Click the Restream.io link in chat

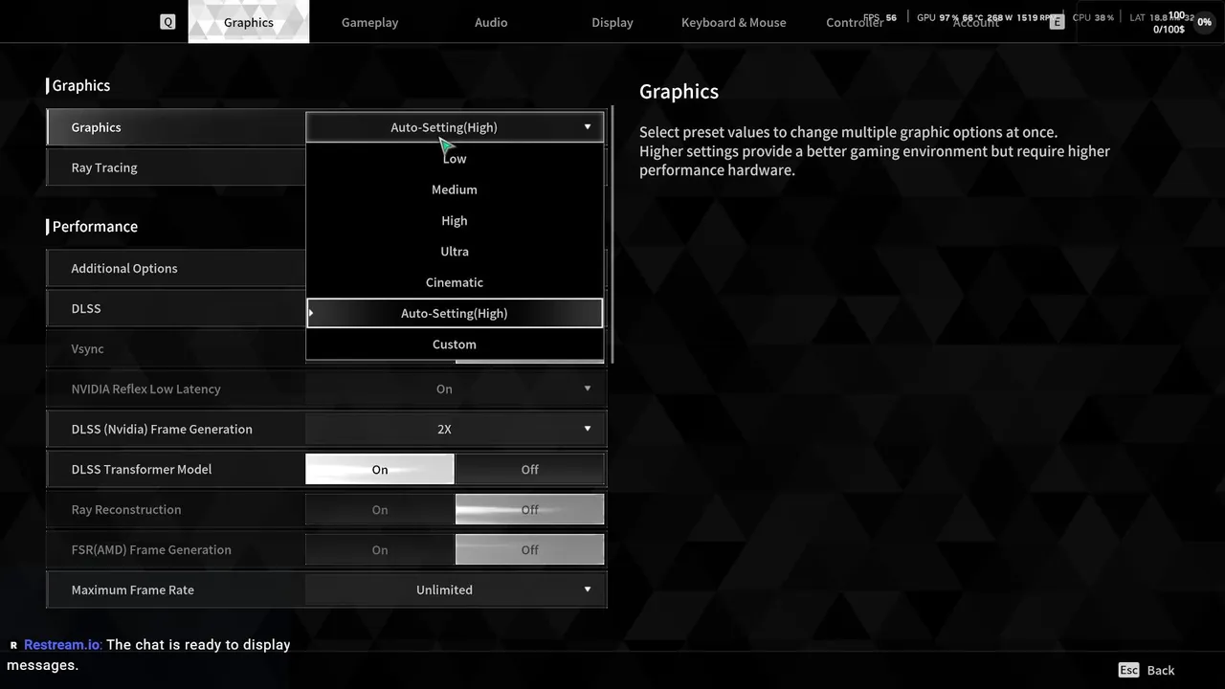click(62, 645)
